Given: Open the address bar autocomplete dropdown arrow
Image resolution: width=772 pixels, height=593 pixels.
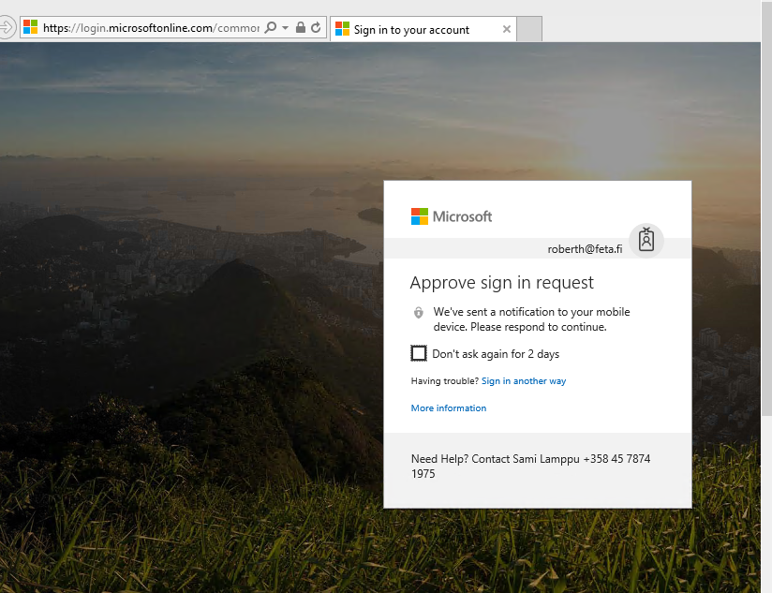Looking at the screenshot, I should [285, 27].
